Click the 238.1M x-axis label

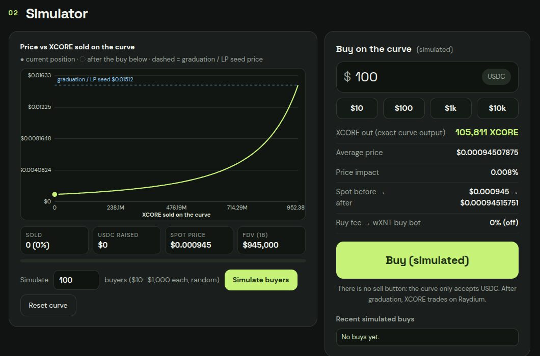click(x=115, y=208)
